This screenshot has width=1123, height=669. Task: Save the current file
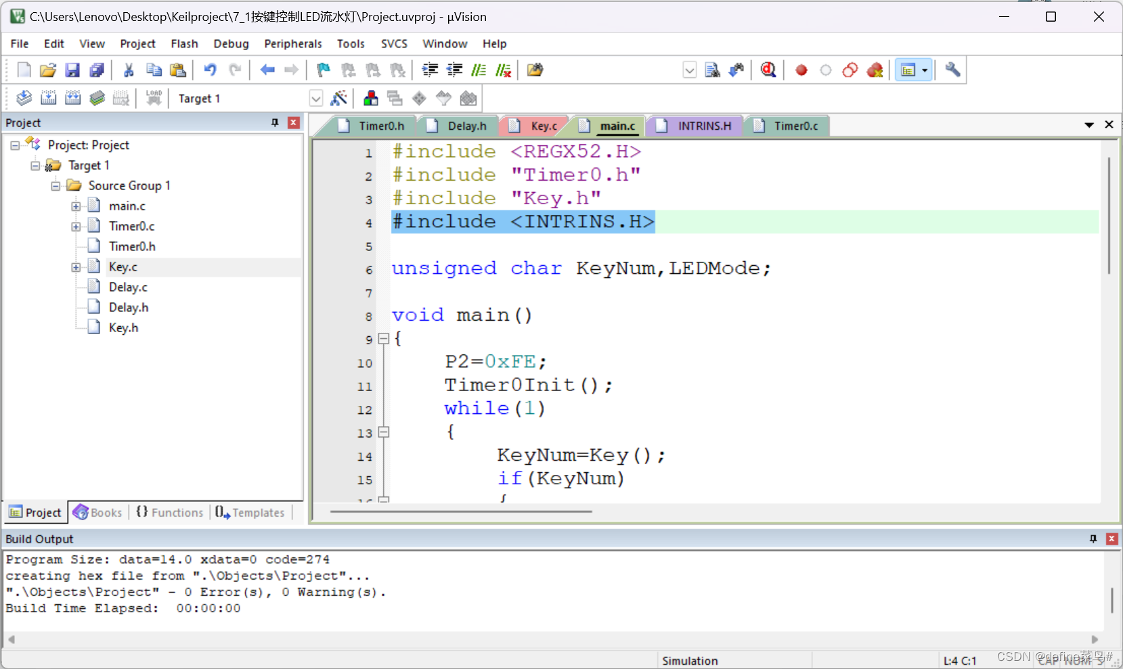[x=72, y=70]
